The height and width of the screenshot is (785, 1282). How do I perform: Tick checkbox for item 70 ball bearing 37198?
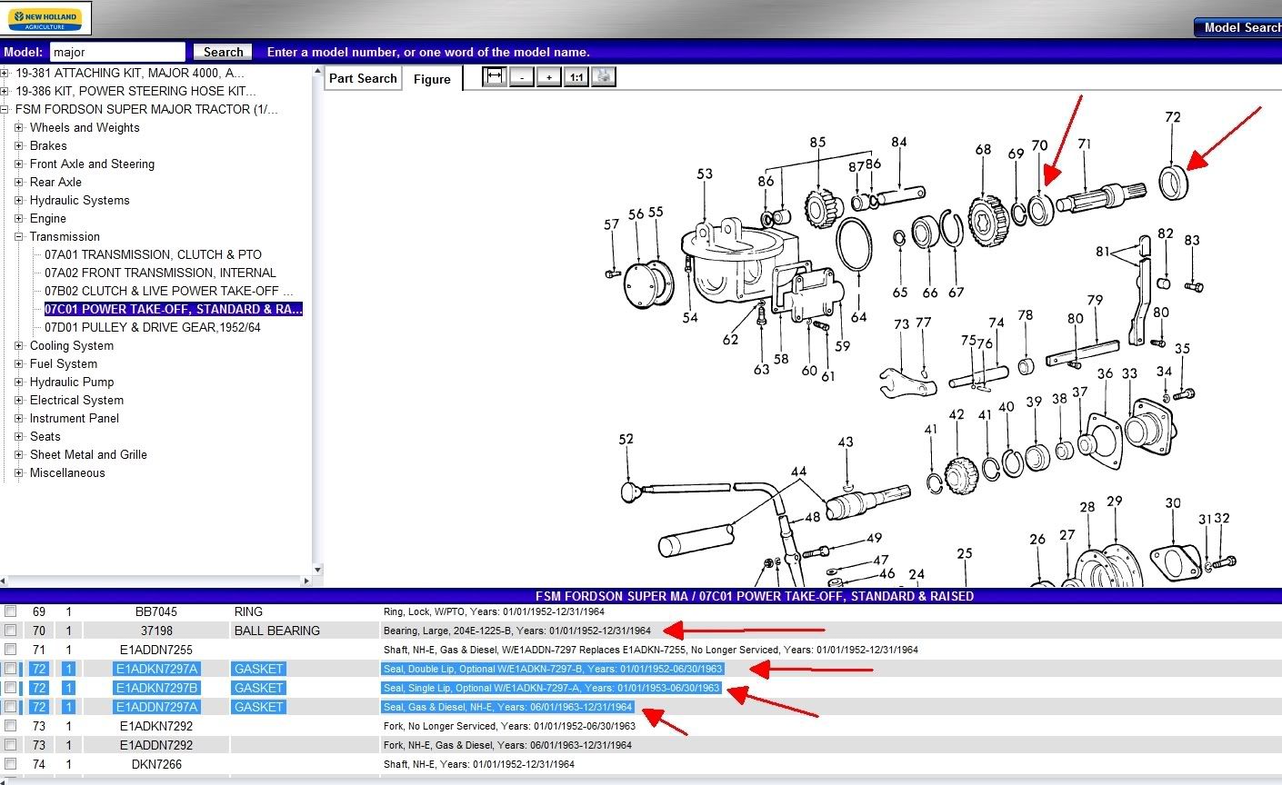pos(10,631)
